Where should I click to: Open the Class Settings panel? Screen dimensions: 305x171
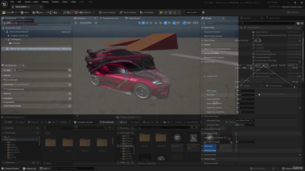pos(107,12)
